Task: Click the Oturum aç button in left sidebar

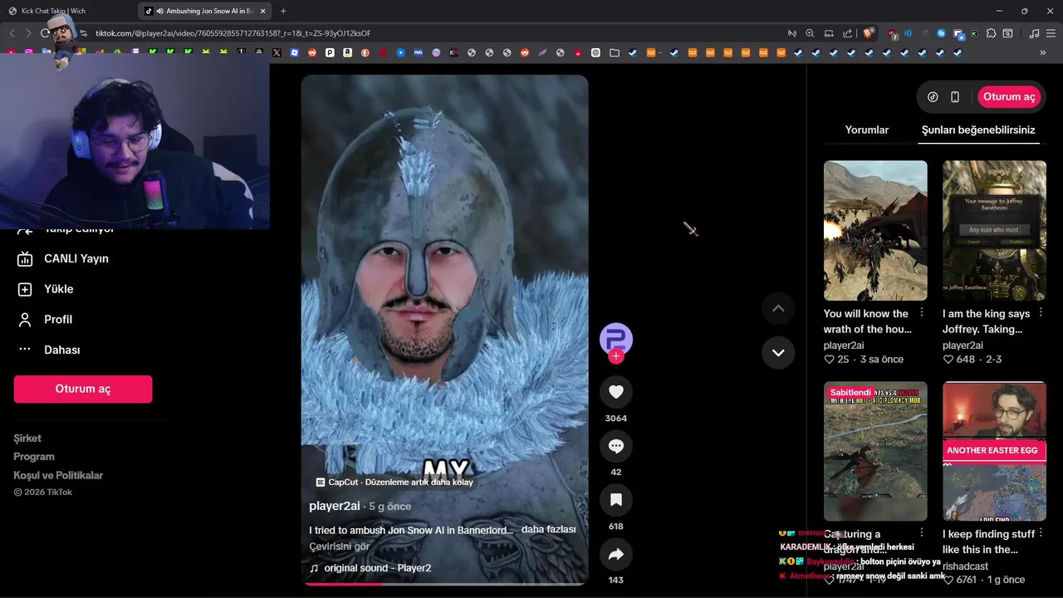Action: [82, 389]
